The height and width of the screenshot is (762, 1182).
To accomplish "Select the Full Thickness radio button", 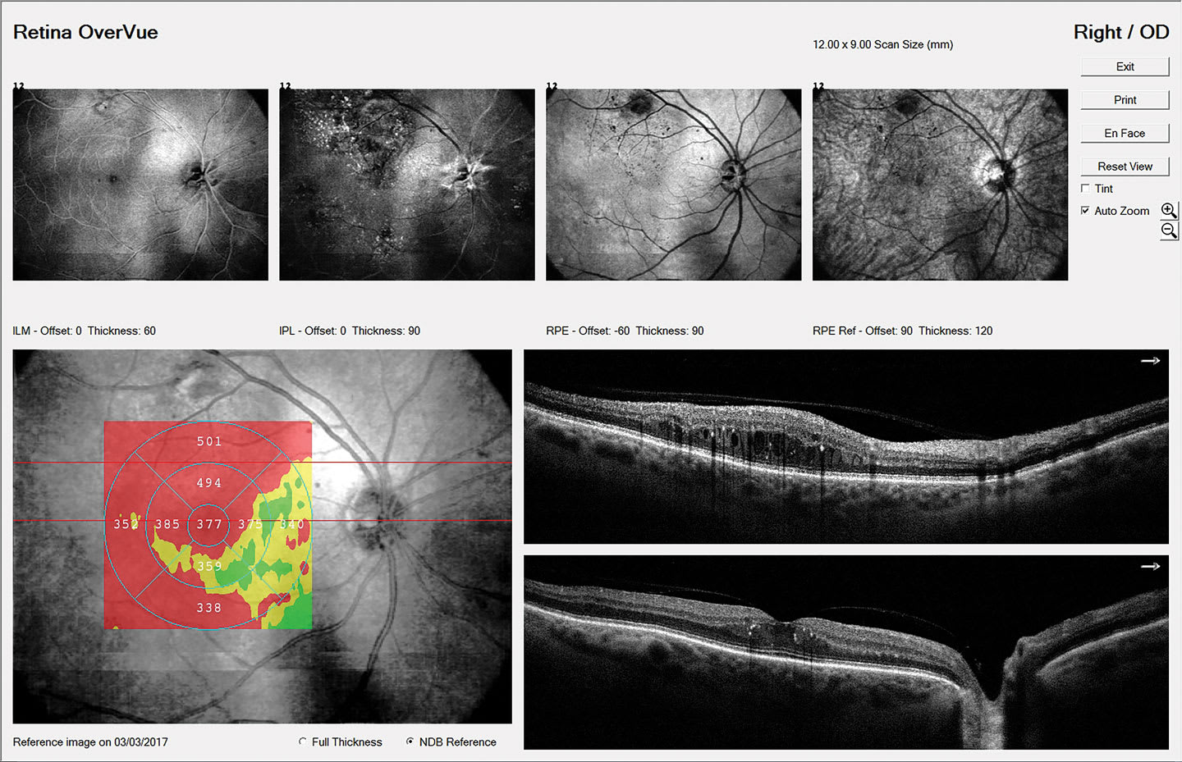I will tap(303, 741).
